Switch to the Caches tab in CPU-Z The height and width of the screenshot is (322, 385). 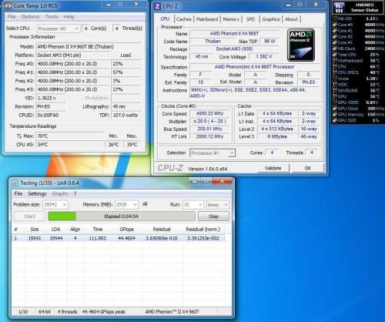(183, 19)
